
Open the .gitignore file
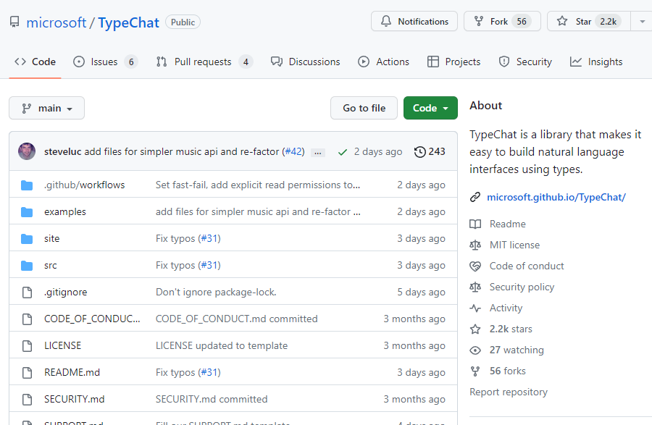tap(66, 292)
